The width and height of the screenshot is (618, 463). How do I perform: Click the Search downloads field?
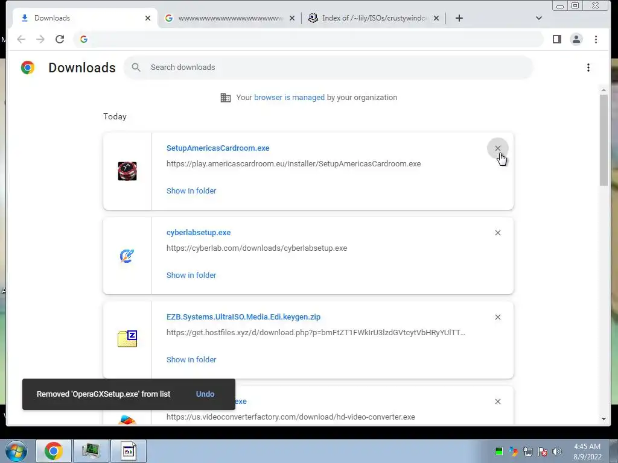(328, 68)
